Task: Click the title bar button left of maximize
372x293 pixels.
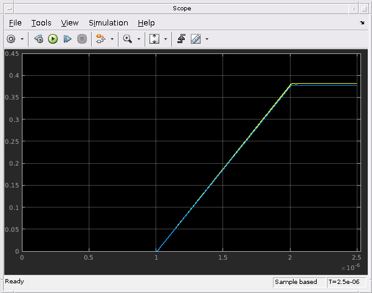Action: 354,8
